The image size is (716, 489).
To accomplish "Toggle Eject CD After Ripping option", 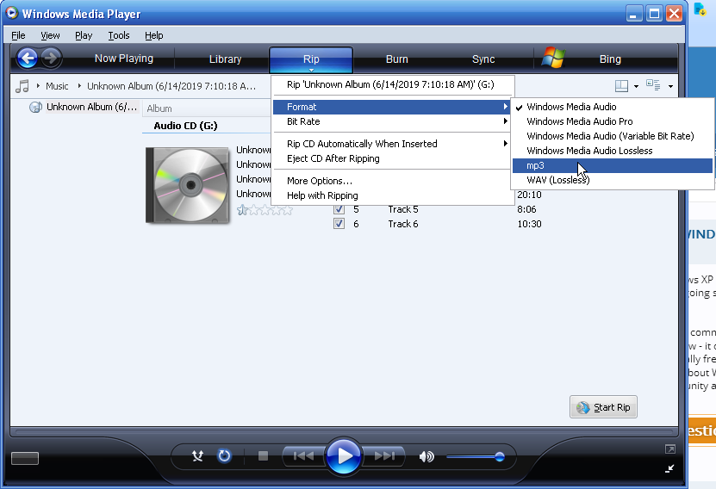I will 392,158.
